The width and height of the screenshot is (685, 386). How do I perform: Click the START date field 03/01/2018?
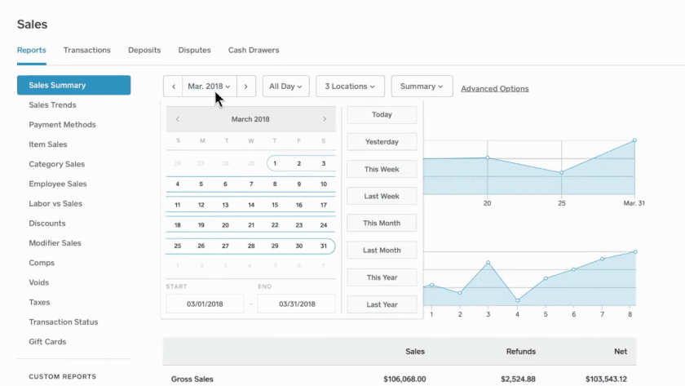tap(205, 304)
